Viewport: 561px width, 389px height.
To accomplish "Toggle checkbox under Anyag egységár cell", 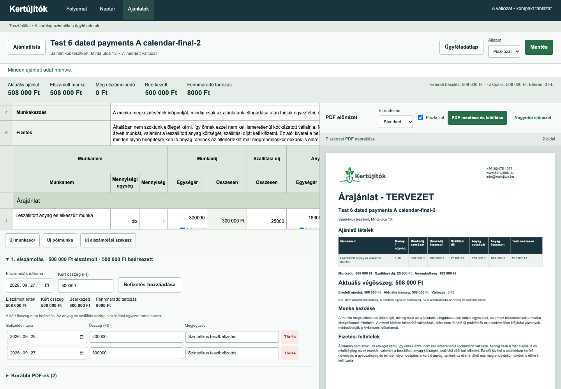I will click(302, 229).
